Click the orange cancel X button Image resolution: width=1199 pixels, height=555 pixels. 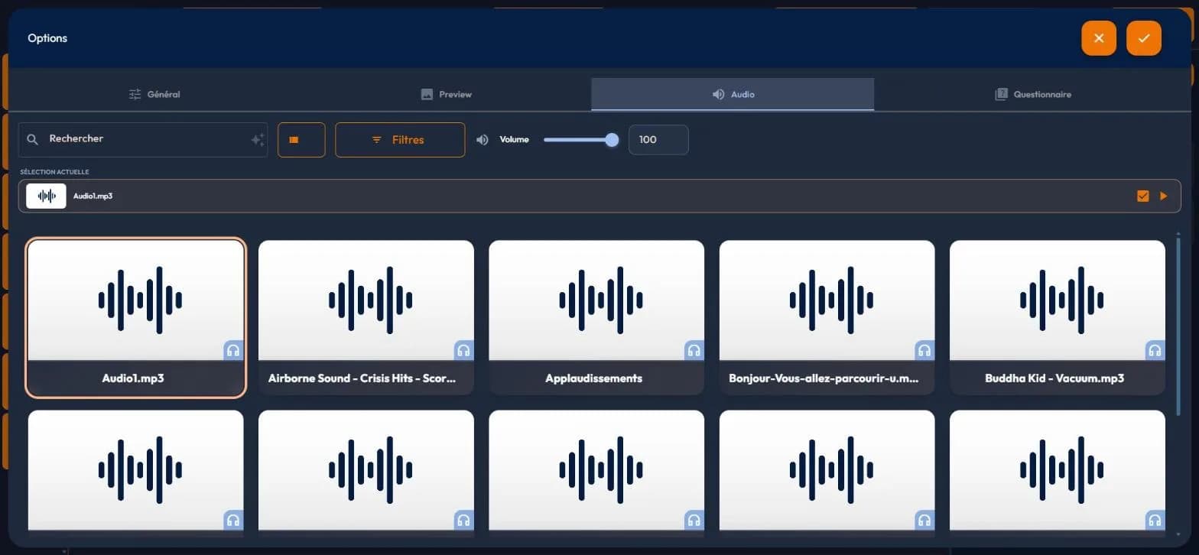tap(1099, 38)
